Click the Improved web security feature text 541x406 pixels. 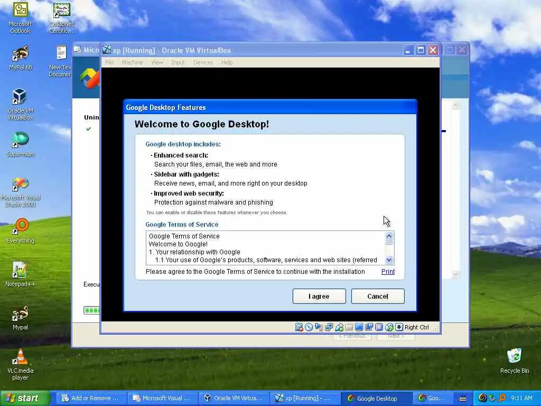point(189,193)
